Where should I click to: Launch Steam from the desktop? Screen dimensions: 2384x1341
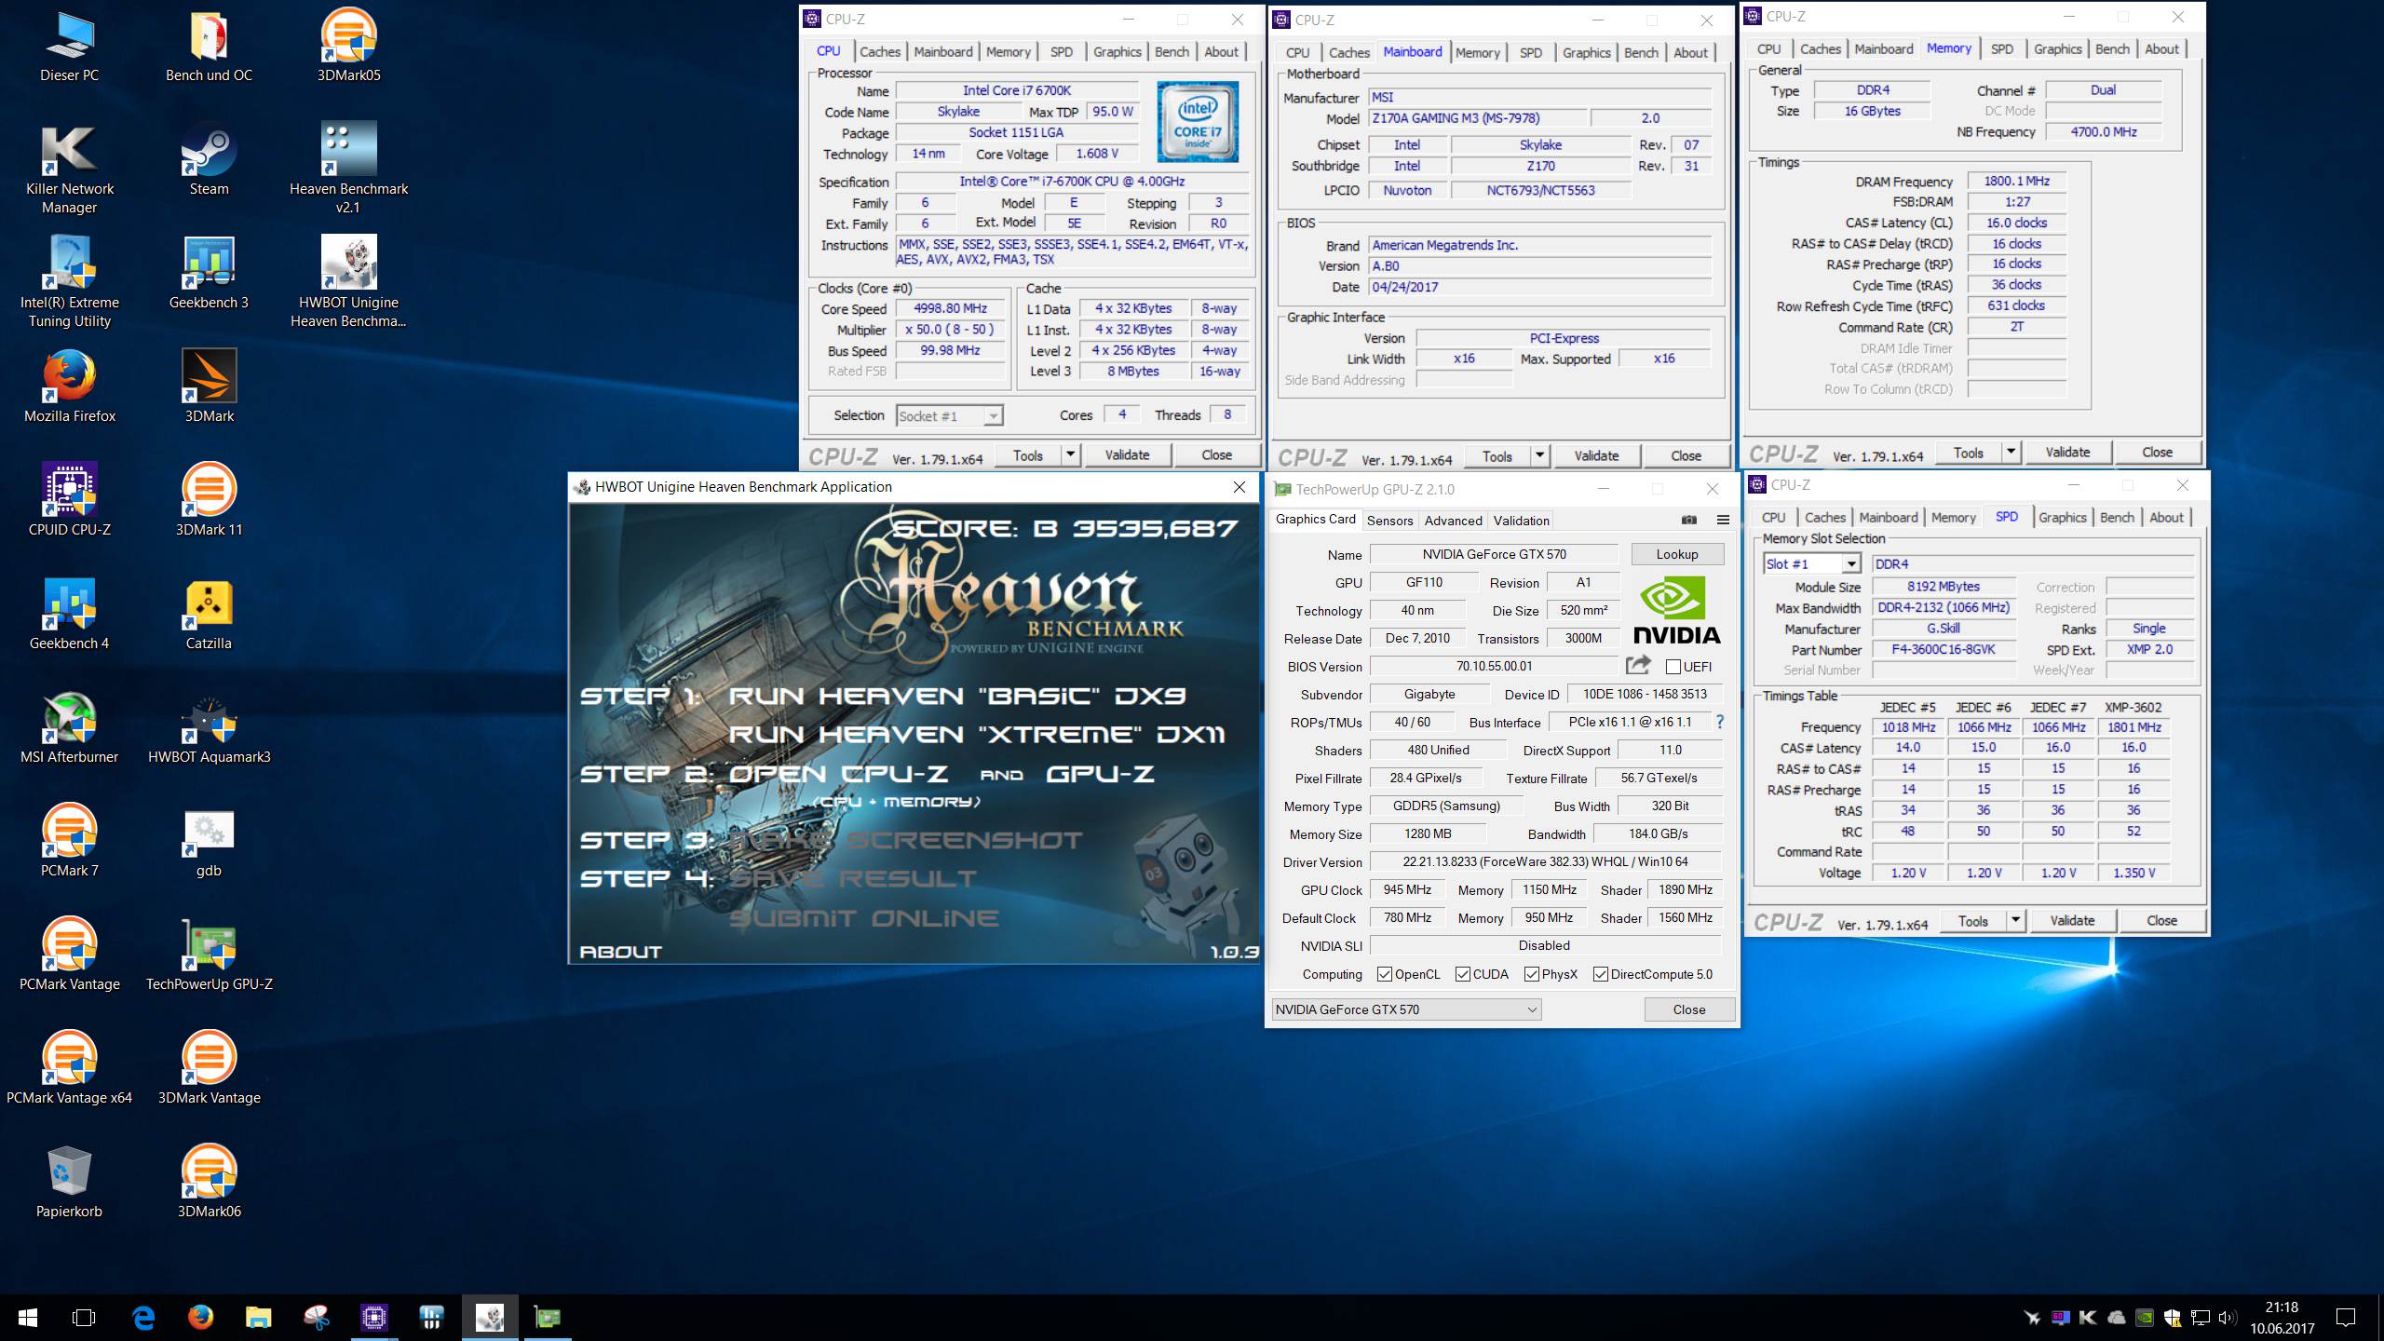point(209,158)
